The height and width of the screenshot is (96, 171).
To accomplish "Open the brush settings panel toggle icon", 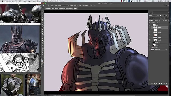I will (52, 5).
